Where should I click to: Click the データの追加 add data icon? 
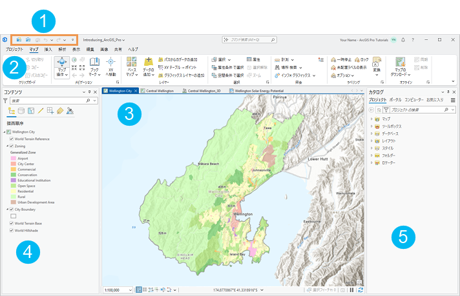point(149,62)
